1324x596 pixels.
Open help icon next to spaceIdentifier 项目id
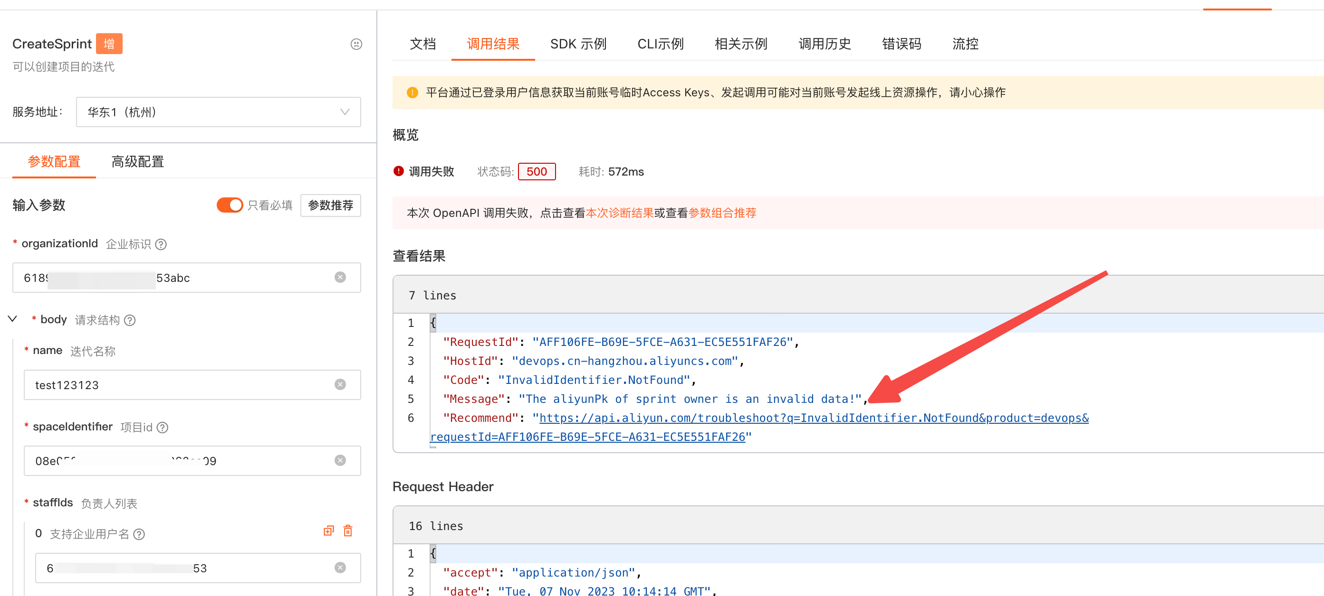click(x=163, y=427)
